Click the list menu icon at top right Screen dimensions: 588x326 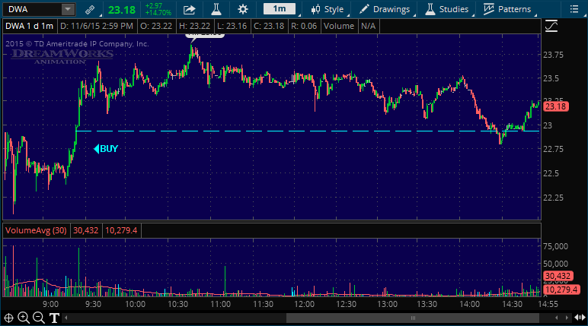574,9
